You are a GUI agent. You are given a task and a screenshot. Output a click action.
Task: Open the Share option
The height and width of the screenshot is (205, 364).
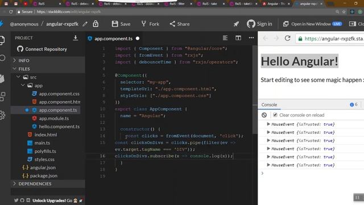pyautogui.click(x=180, y=24)
